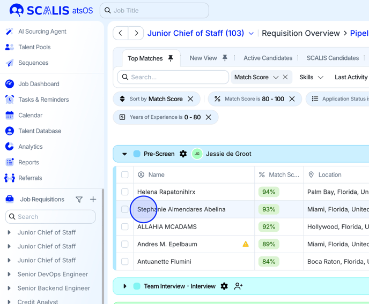Go to previous requisition with left arrow
The image size is (369, 304).
(x=121, y=33)
